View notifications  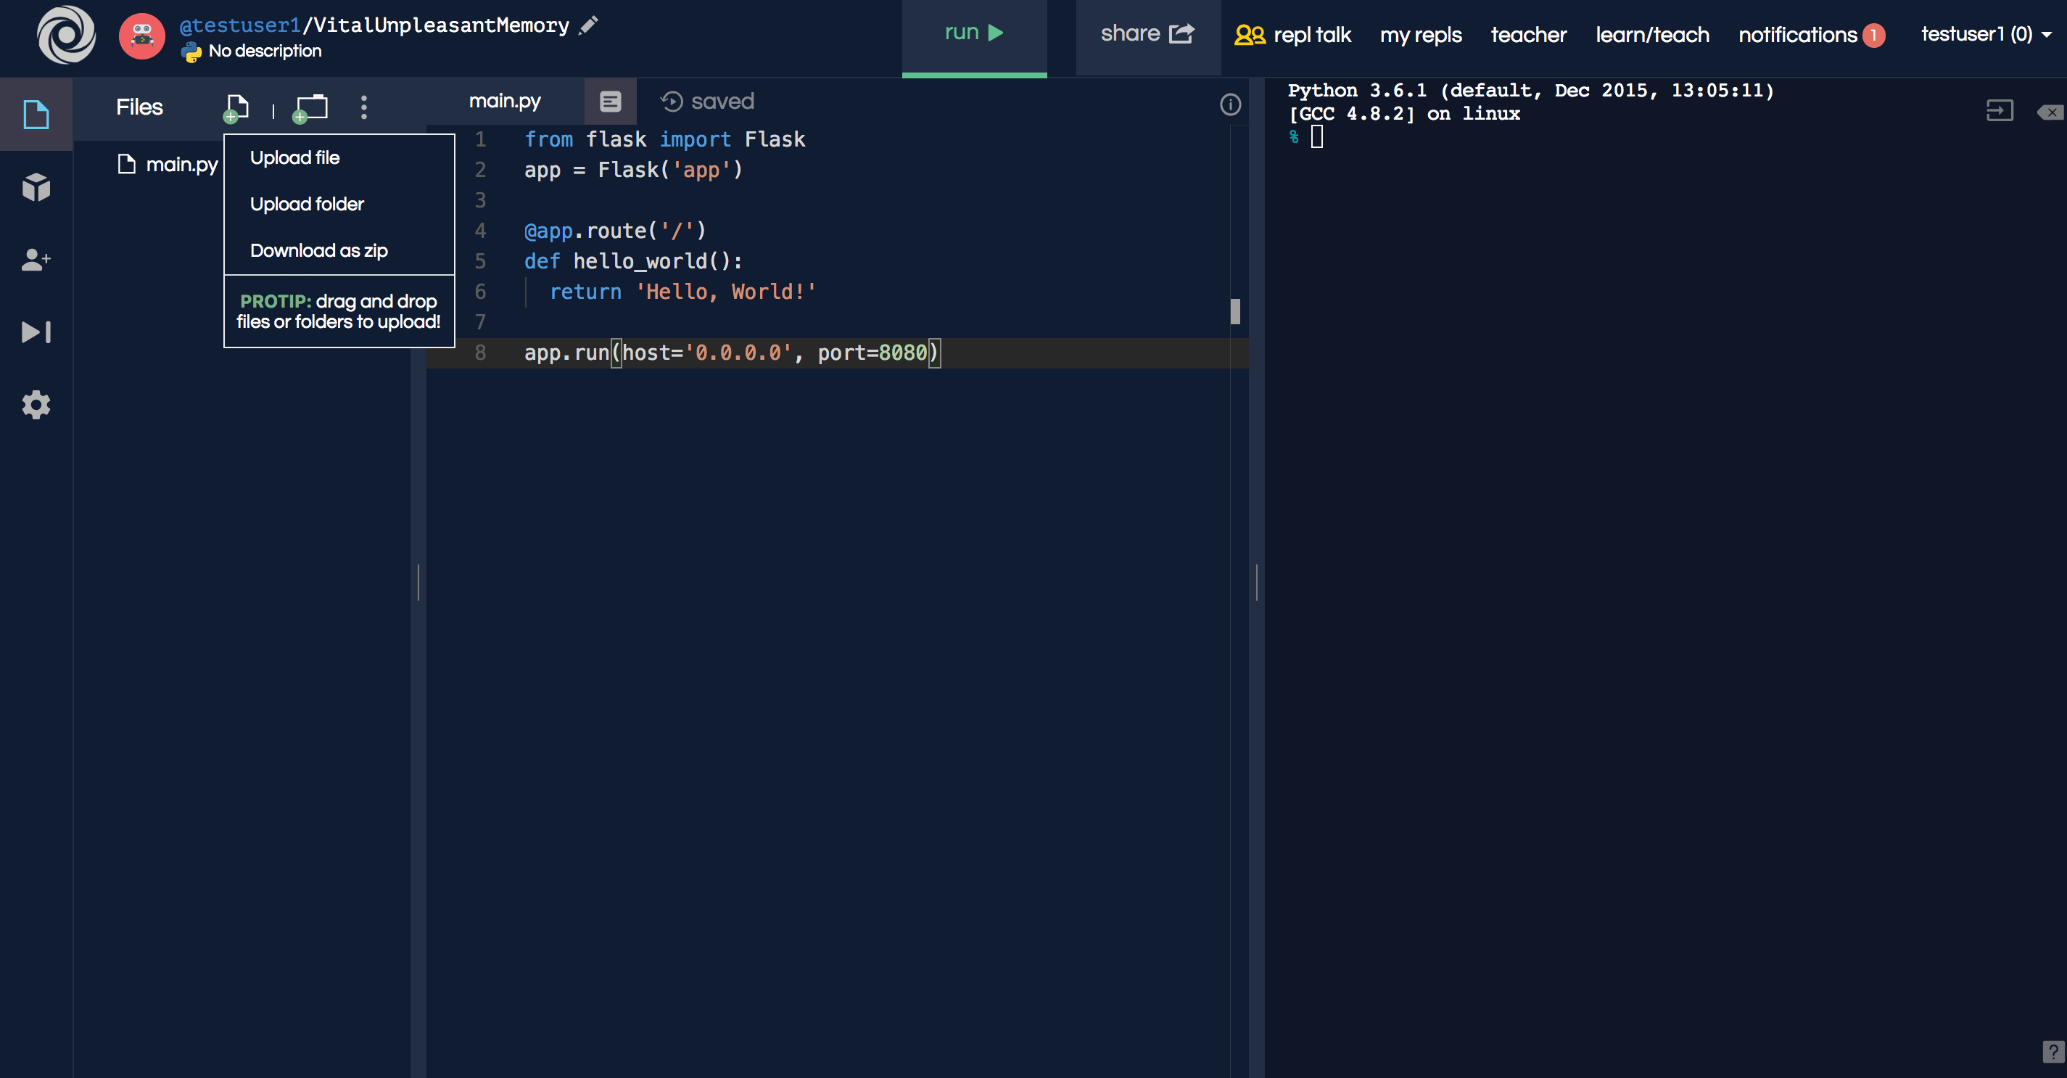1797,35
